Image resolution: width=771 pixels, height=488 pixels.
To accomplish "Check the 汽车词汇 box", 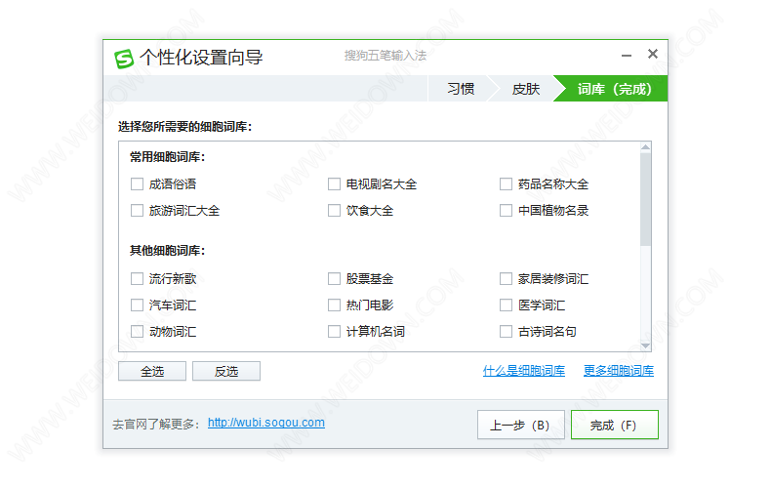I will [137, 305].
